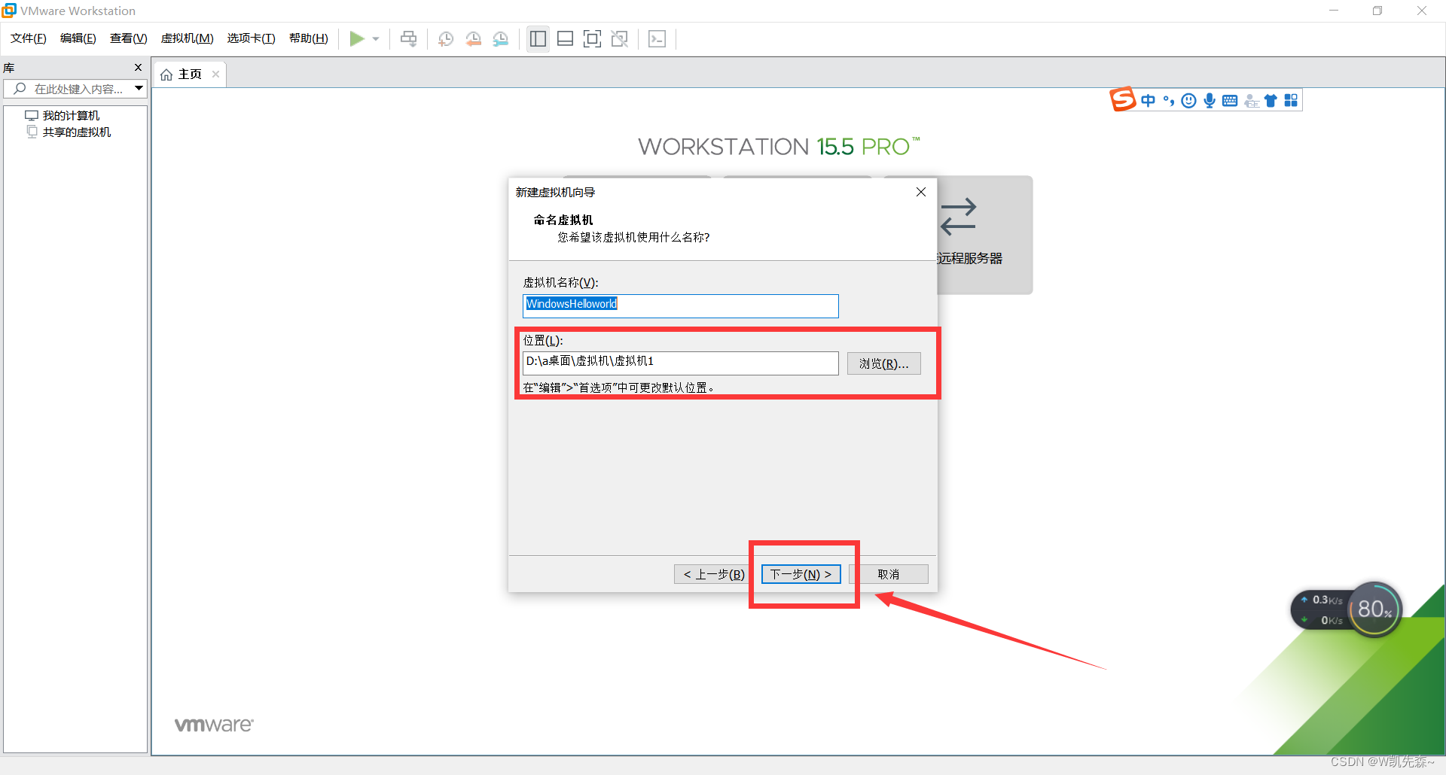Open the skin shirt icon
This screenshot has height=775, width=1446.
[x=1271, y=101]
